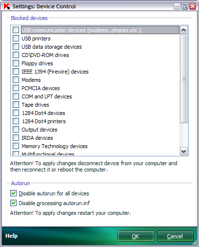
Task: Enable blocking of Floppy drives
Action: pyautogui.click(x=16, y=63)
